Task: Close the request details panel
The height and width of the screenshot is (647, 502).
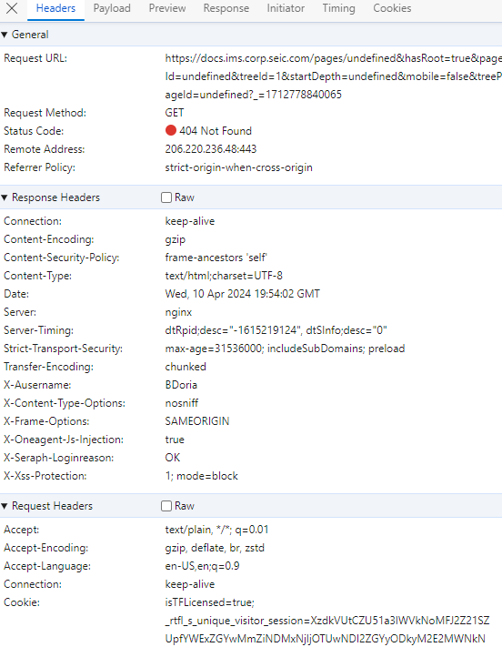Action: click(12, 8)
